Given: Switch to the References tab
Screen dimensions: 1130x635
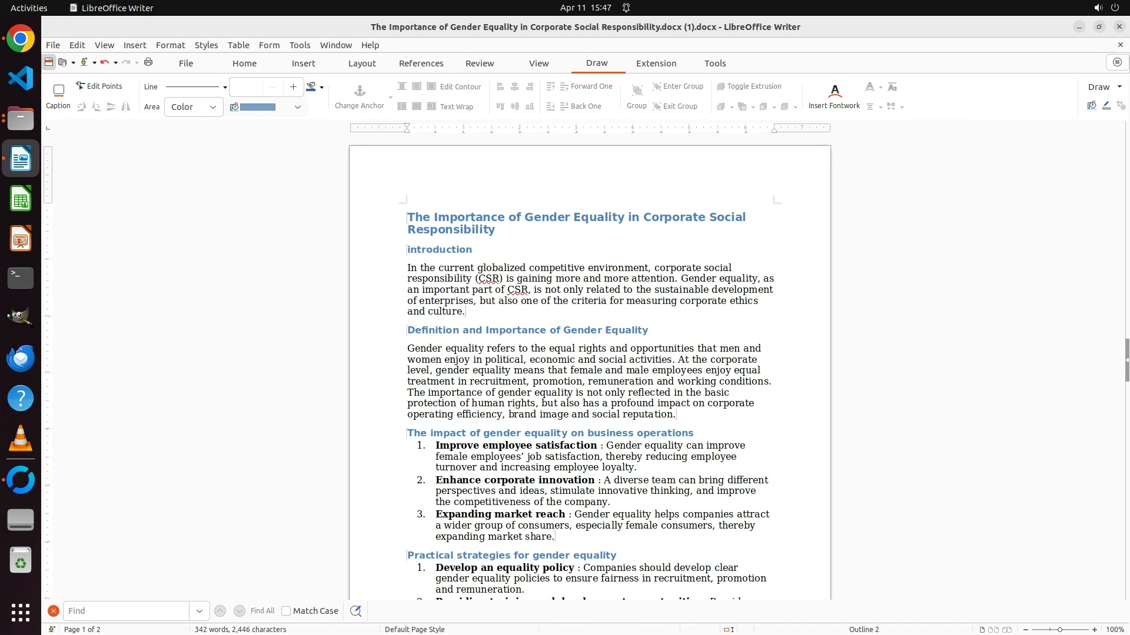Looking at the screenshot, I should [x=421, y=63].
